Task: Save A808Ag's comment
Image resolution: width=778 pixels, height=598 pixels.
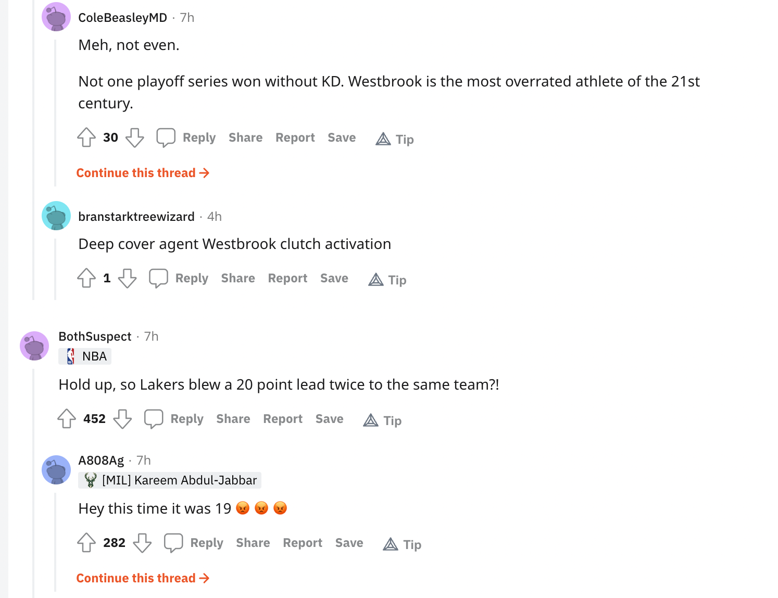Action: pos(349,543)
